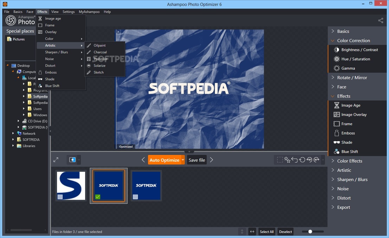Open the Settings menu
Screen dimensions: 389x238
pyautogui.click(x=69, y=12)
